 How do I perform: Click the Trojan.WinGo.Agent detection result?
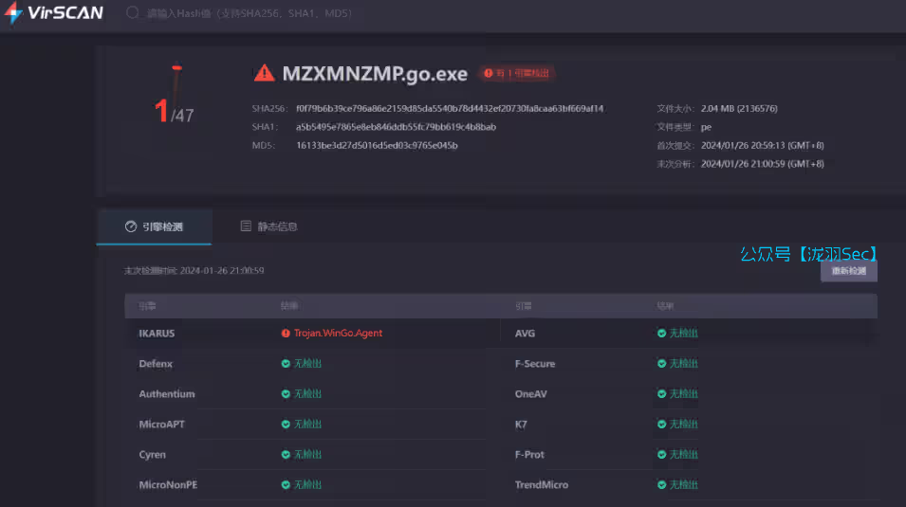[338, 334]
